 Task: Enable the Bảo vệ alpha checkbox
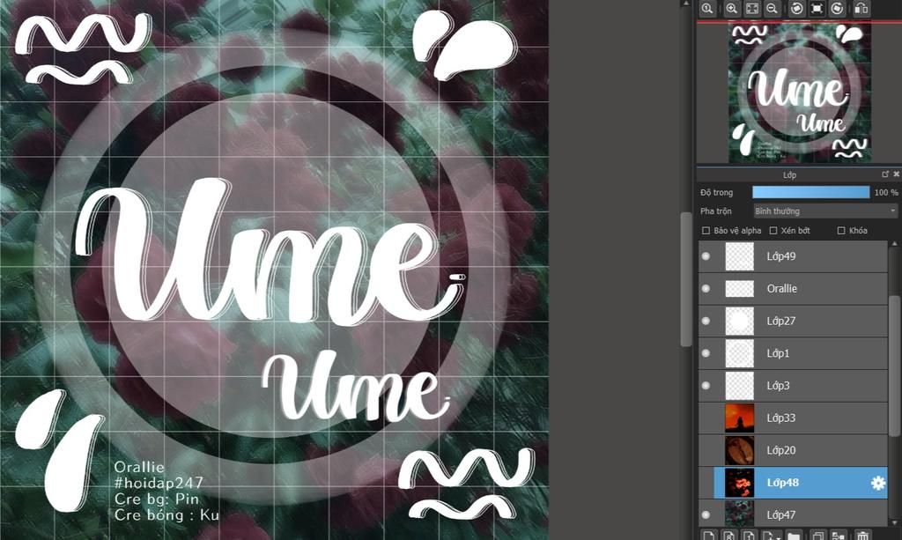pos(706,231)
